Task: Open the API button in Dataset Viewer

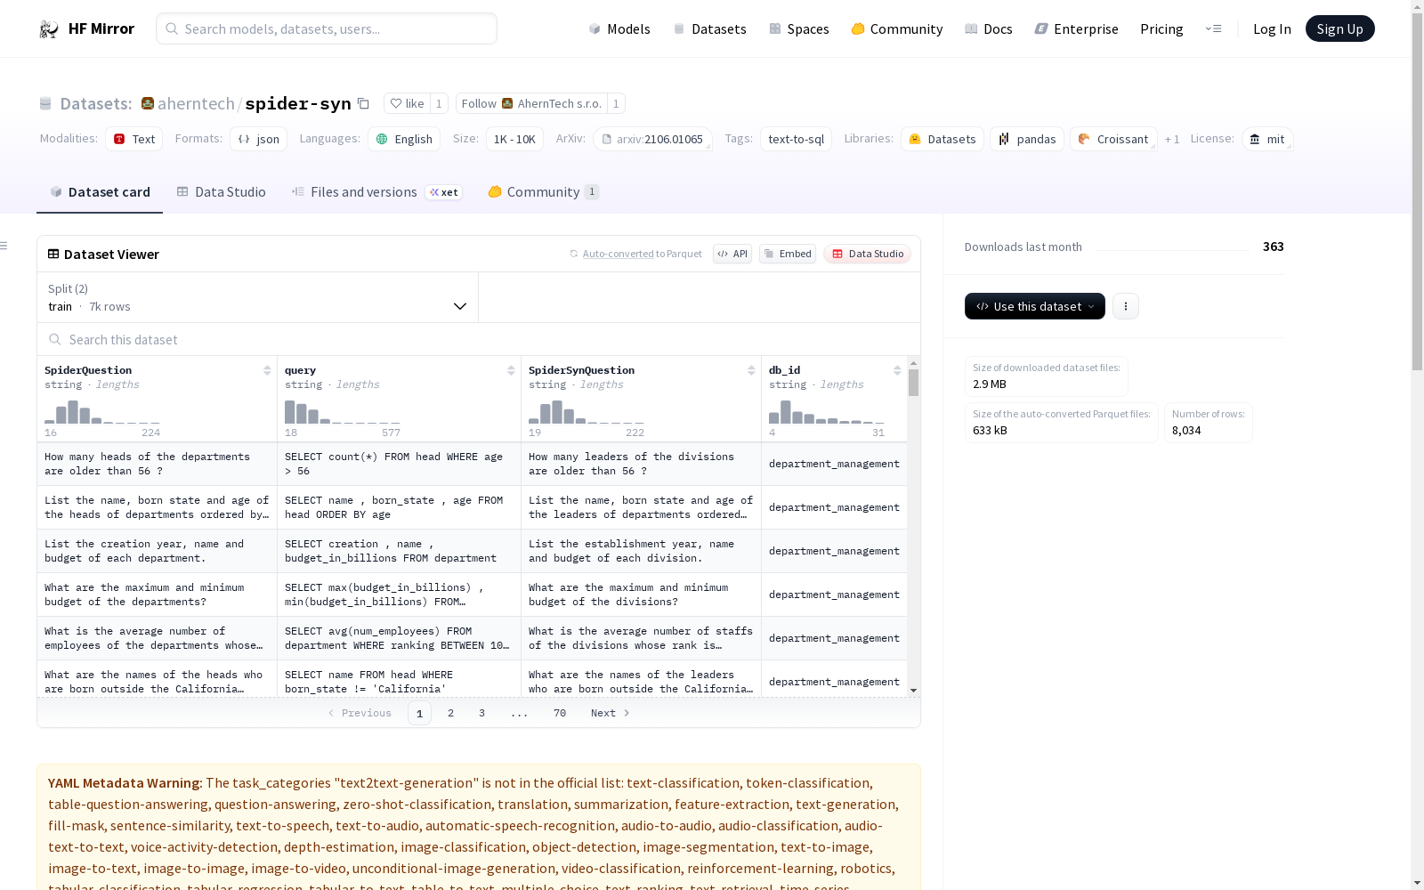Action: 732,254
